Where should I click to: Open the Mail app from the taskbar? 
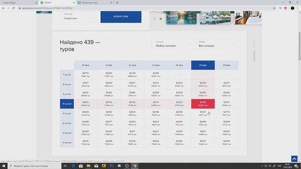pos(96,166)
